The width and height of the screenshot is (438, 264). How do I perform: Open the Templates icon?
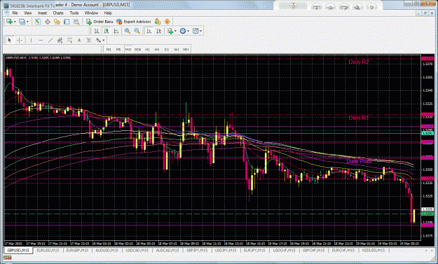[196, 31]
